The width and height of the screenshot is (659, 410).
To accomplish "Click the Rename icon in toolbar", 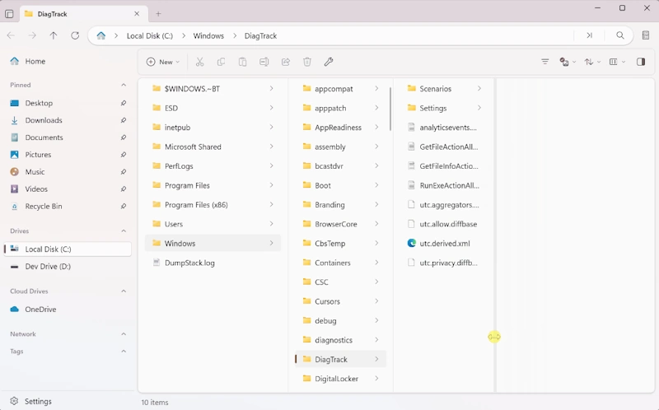I will [264, 62].
